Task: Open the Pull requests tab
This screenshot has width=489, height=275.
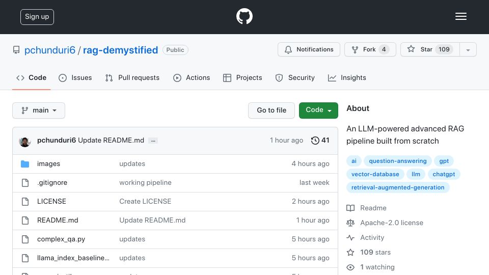Action: [132, 77]
